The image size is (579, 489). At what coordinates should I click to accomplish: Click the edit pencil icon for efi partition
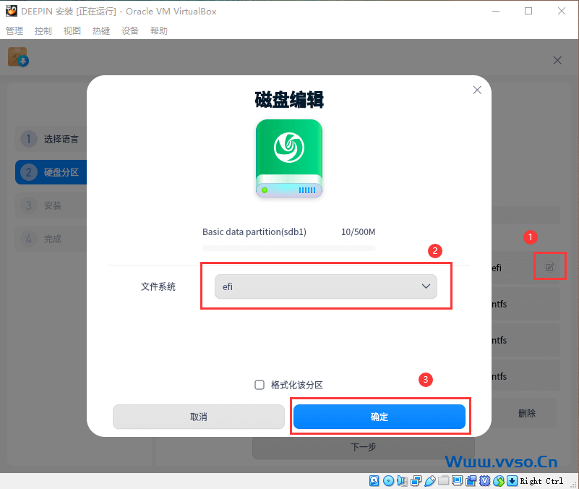[x=549, y=267]
